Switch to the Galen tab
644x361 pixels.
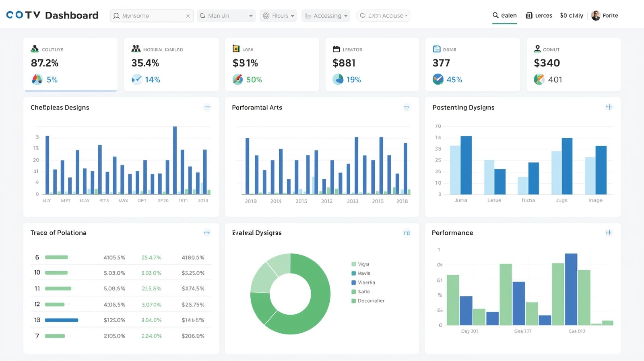505,16
